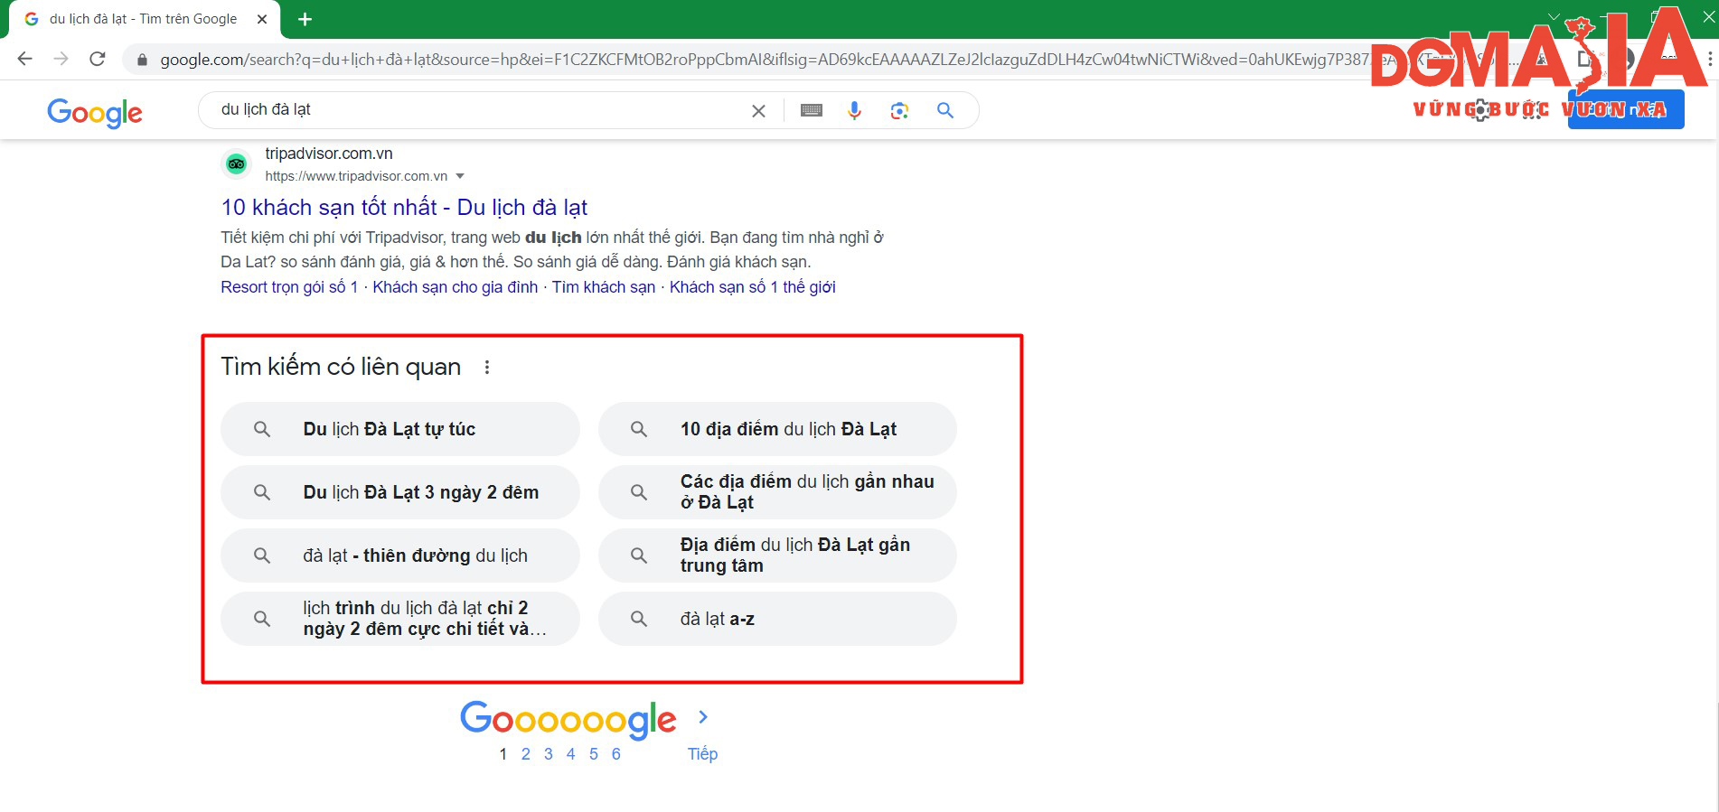Select related search 'Du lịch Đà Lạt 3 ngày 2 đêm'
Viewport: 1719px width, 812px height.
click(x=400, y=492)
